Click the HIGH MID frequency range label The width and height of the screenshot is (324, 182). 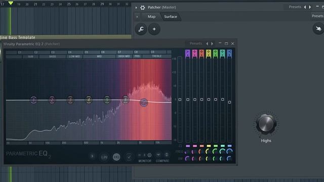[x=124, y=56]
